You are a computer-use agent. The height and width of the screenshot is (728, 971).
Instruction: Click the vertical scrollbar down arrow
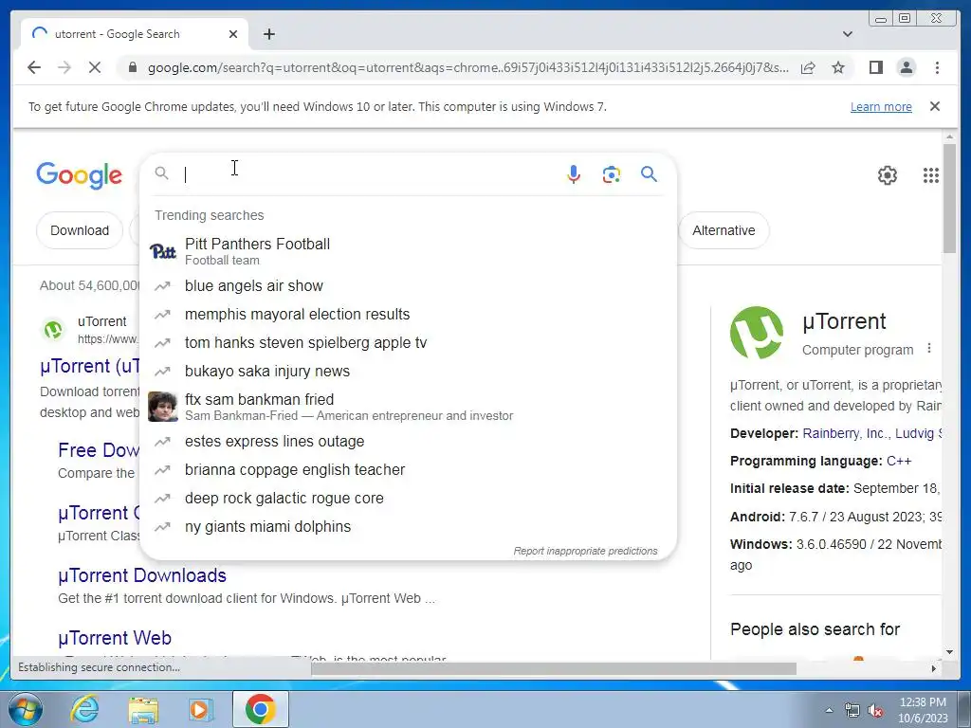click(949, 652)
